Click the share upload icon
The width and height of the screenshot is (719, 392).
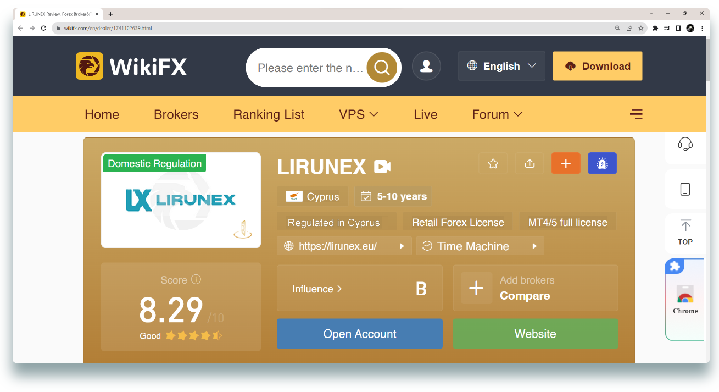(530, 163)
